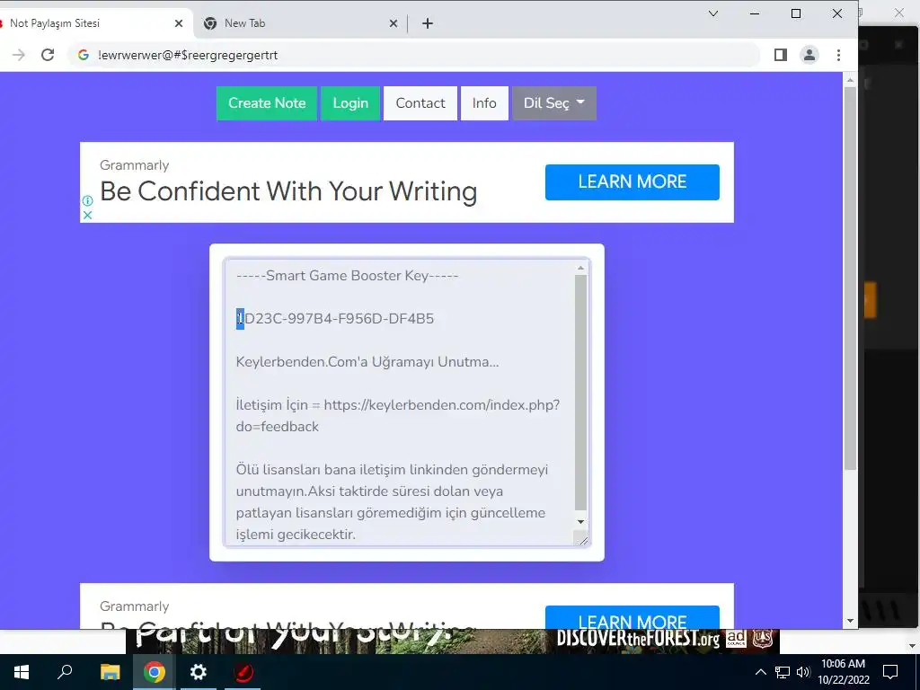Click the license key 1D23C-997B4-F956D-DF4B5
The height and width of the screenshot is (690, 920).
[x=335, y=319]
